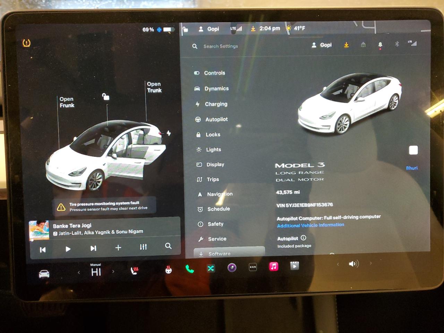Raise volume with right arrow
This screenshot has width=444, height=333.
pos(370,263)
